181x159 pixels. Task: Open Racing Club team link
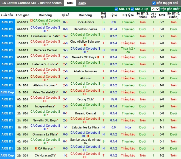tap(85, 99)
